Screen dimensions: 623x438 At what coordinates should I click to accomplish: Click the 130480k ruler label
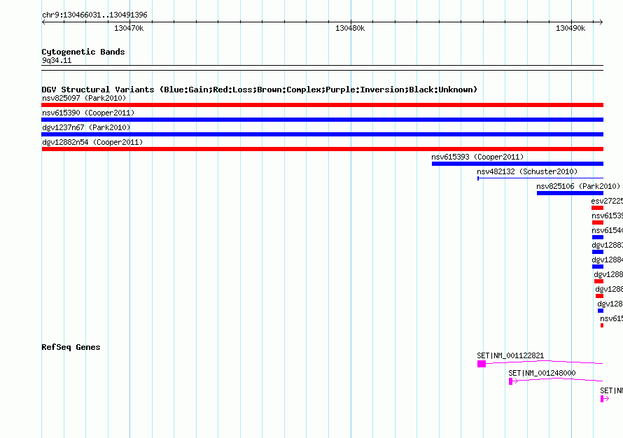(x=350, y=28)
